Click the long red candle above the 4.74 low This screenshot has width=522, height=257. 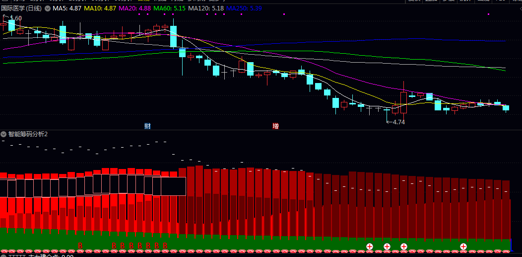(403, 102)
